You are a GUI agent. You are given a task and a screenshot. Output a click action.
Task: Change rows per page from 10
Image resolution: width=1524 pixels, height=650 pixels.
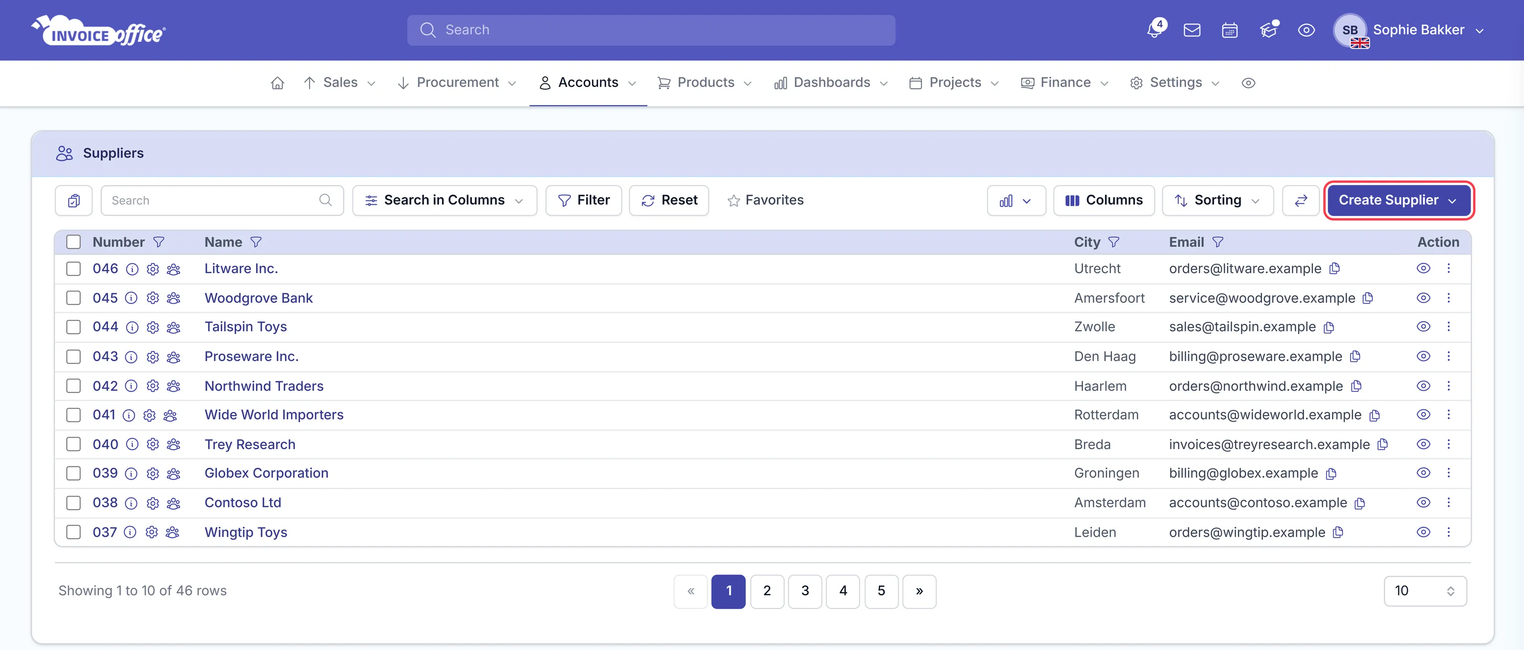1424,591
